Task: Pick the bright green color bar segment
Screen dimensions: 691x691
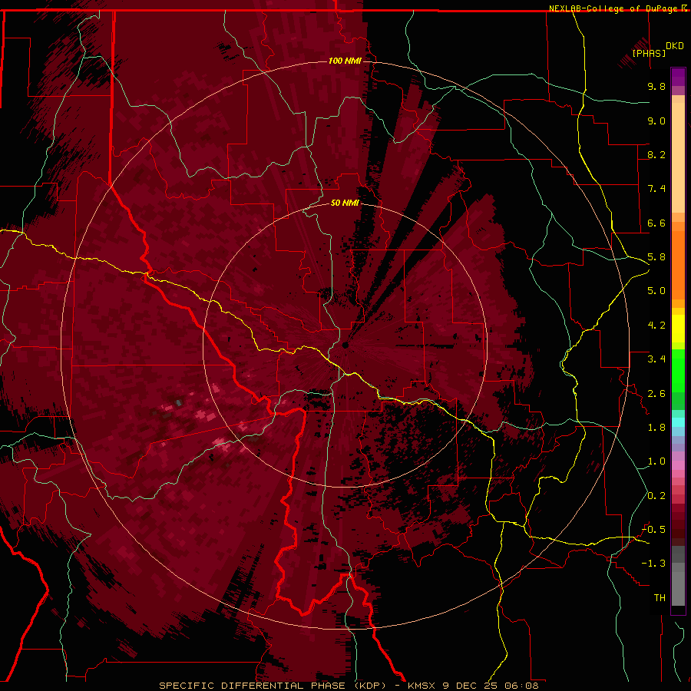Action: tap(678, 370)
